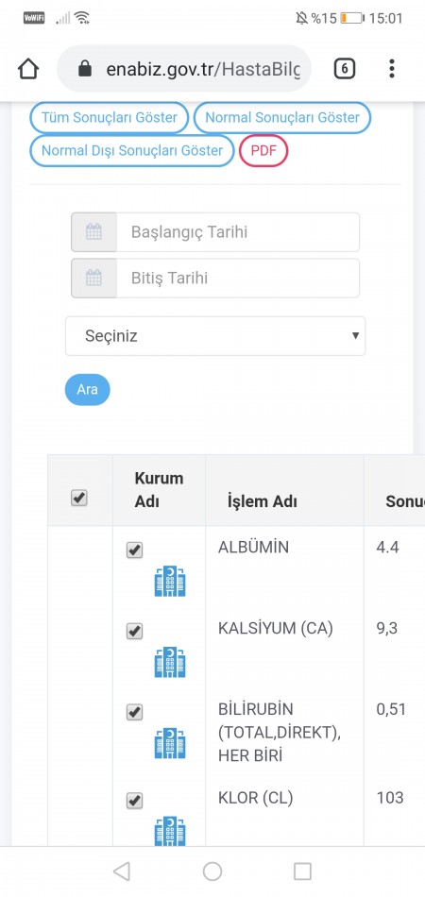Toggle the select-all checkbox in table header
Image resolution: width=425 pixels, height=897 pixels.
(79, 498)
